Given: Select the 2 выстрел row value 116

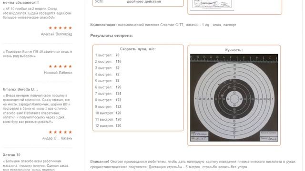Looking at the screenshot, I should coord(118,61).
